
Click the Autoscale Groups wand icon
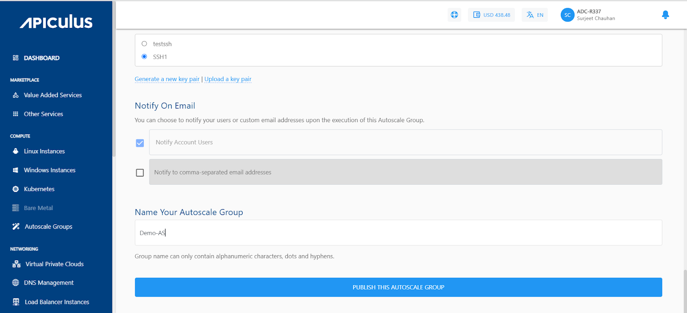tap(16, 227)
